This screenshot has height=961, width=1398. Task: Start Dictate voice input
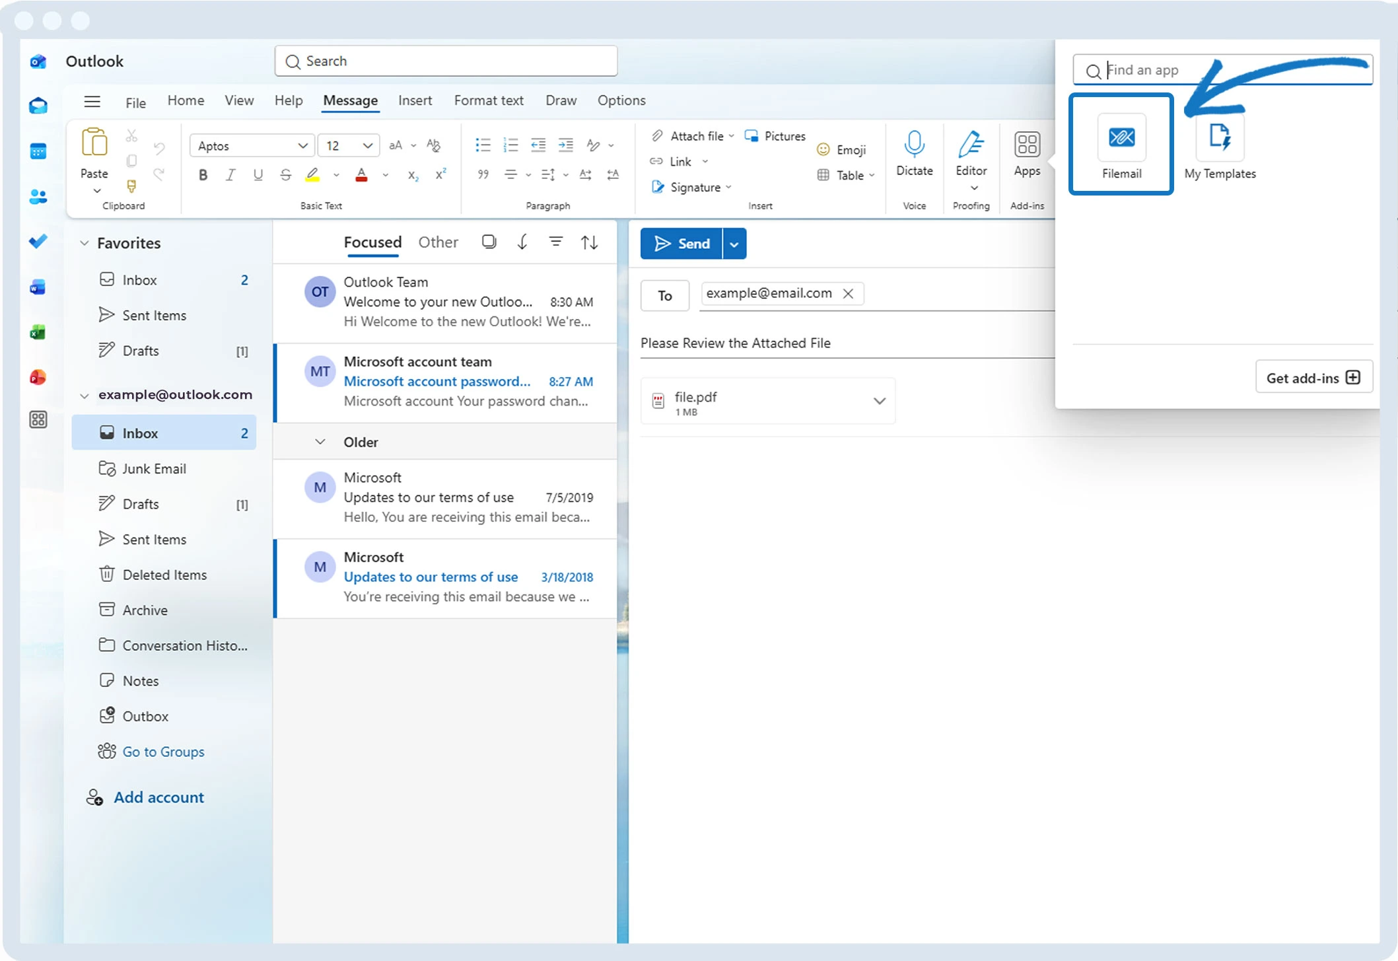(x=914, y=154)
